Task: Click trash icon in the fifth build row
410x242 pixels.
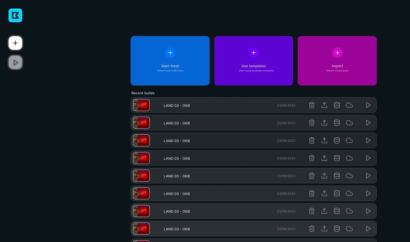Action: coord(312,176)
